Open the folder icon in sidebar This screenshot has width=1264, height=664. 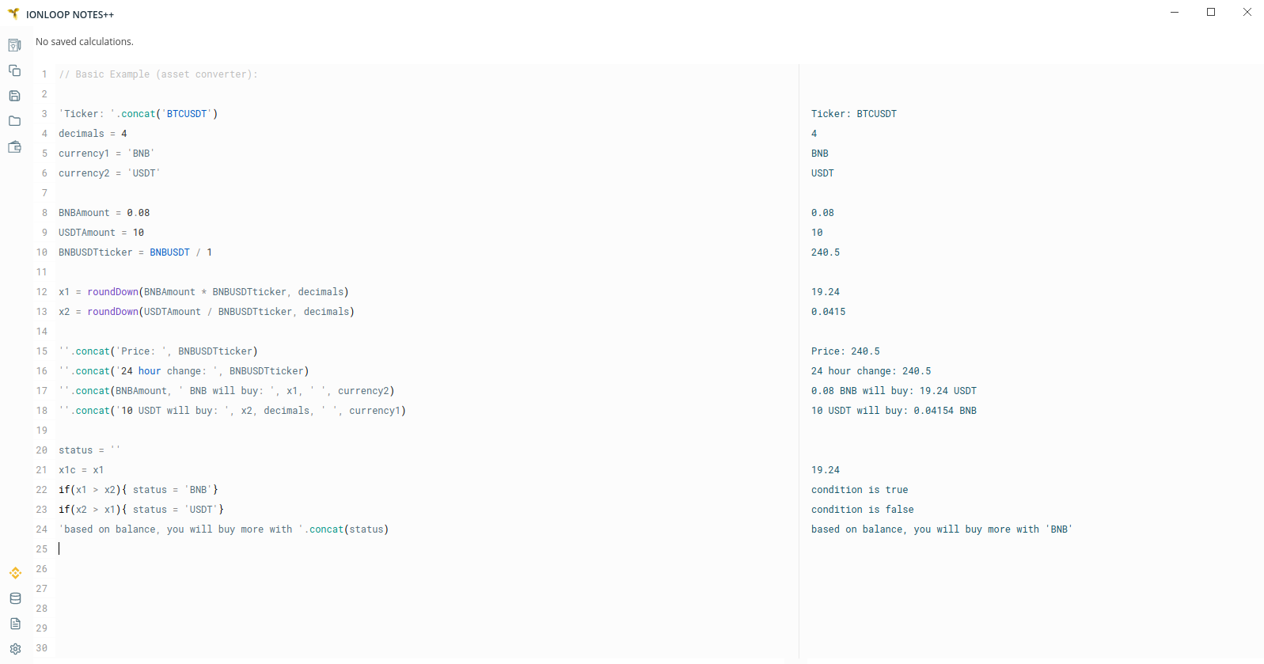click(14, 121)
